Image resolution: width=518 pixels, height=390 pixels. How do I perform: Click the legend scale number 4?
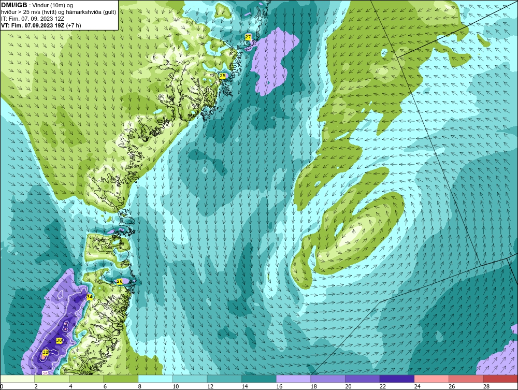[70, 386]
